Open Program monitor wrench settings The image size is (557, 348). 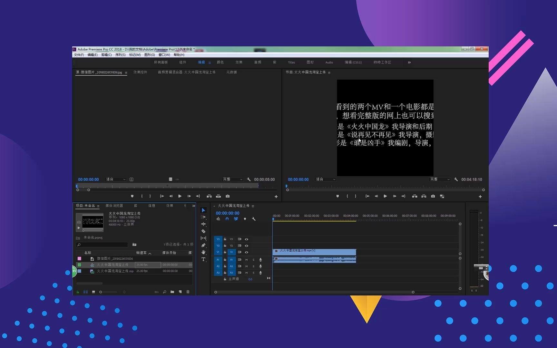click(456, 179)
